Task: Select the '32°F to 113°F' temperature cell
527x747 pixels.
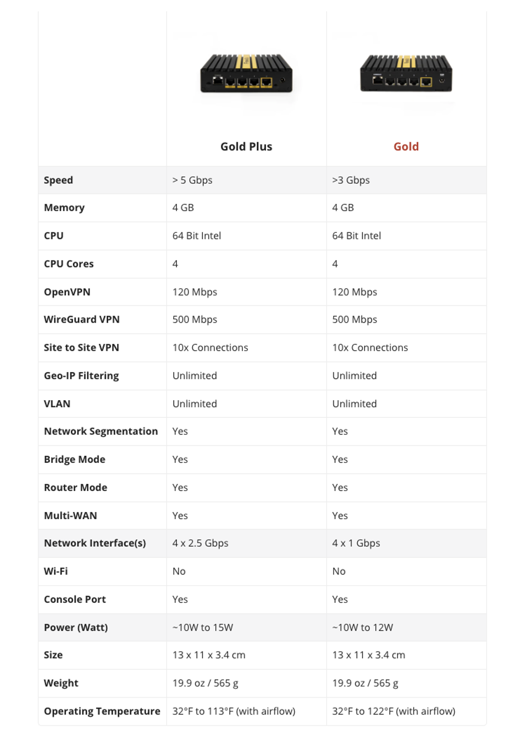Action: pyautogui.click(x=234, y=711)
